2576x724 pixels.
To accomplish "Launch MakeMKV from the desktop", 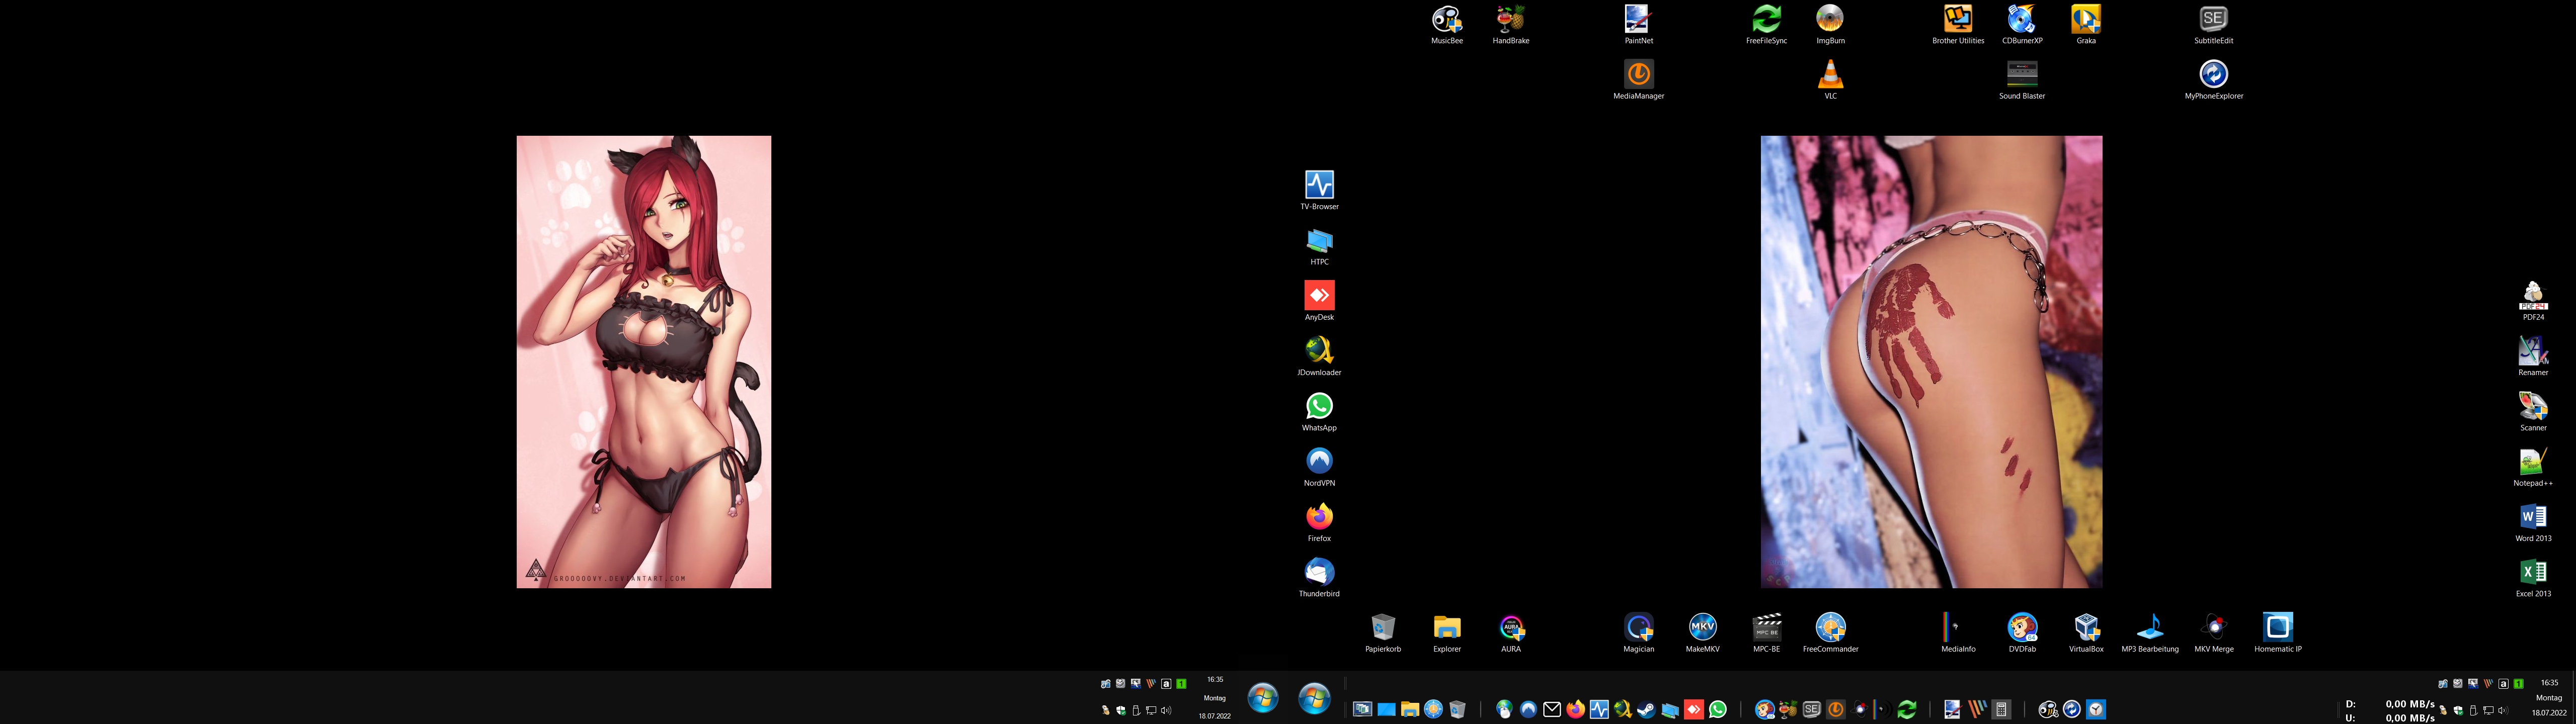I will [1702, 633].
